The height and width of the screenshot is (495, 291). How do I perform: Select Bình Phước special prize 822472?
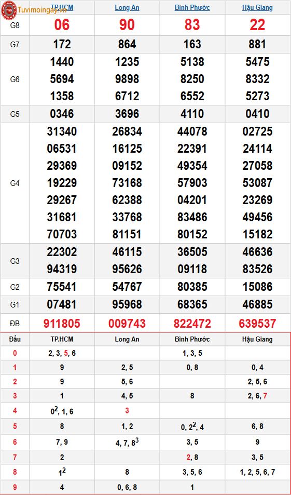click(192, 323)
